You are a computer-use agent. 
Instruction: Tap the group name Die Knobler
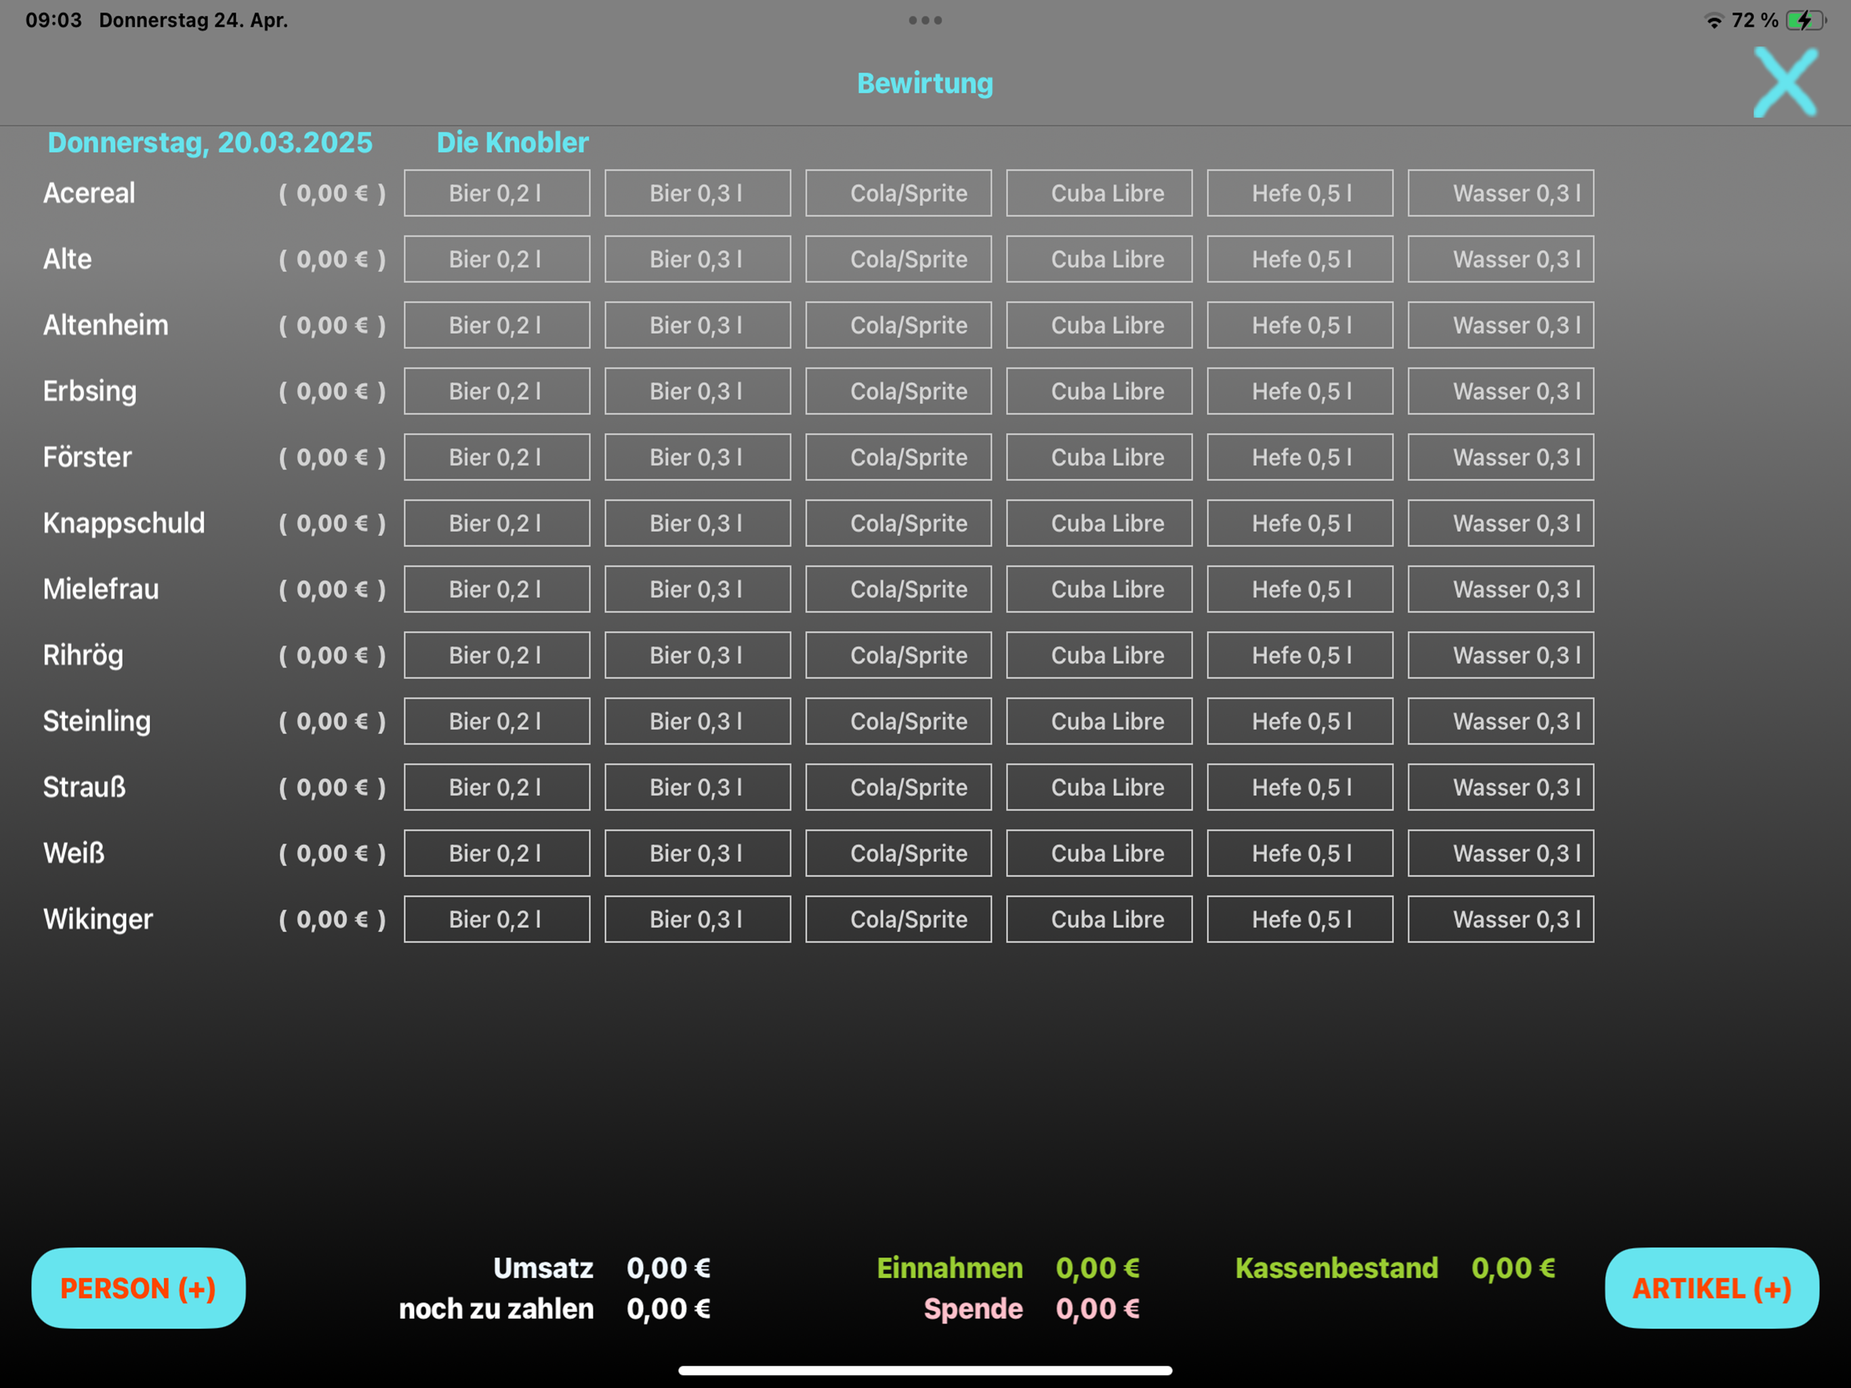(512, 142)
